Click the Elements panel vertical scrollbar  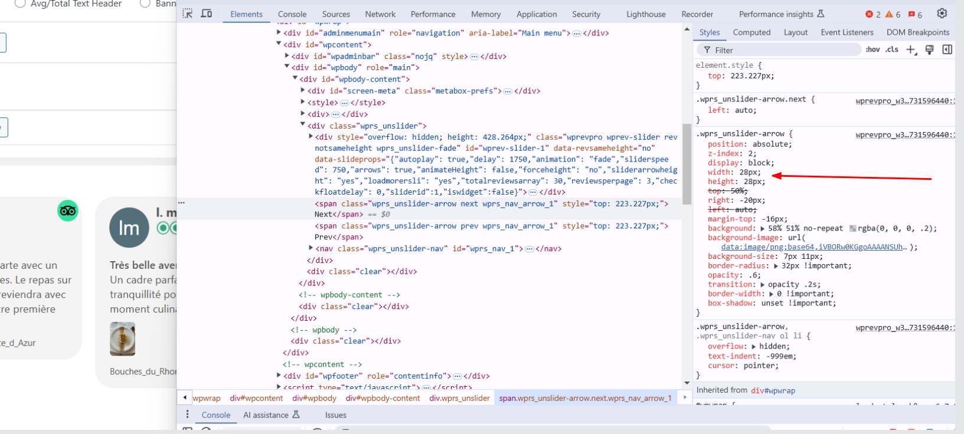point(687,164)
